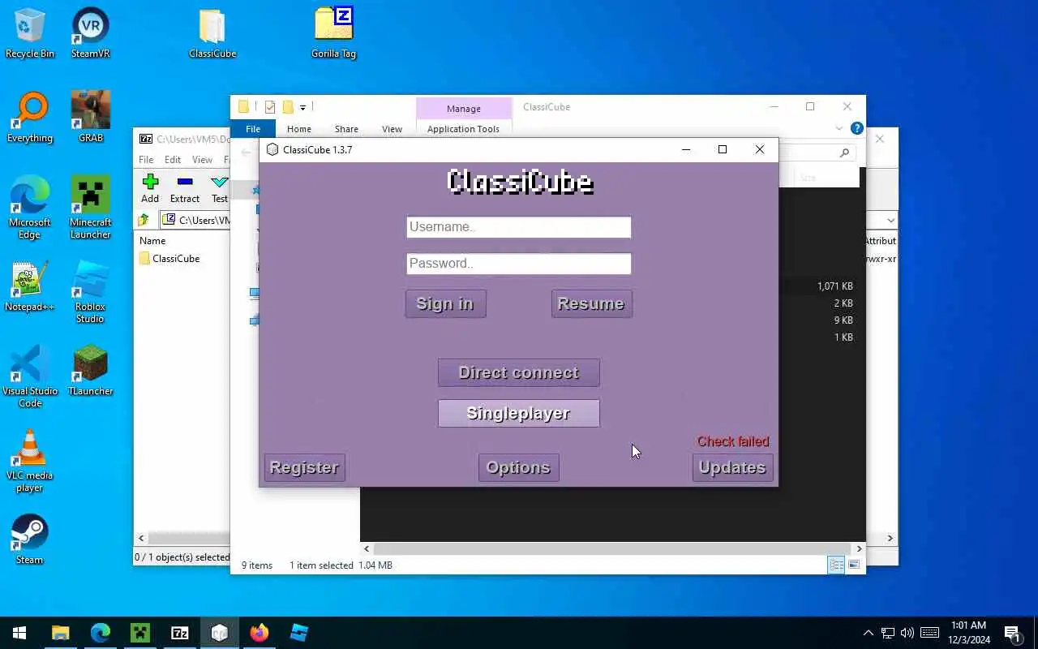Screen dimensions: 1038x649
Task: Click the Extract button in 7-Zip
Action: point(185,188)
